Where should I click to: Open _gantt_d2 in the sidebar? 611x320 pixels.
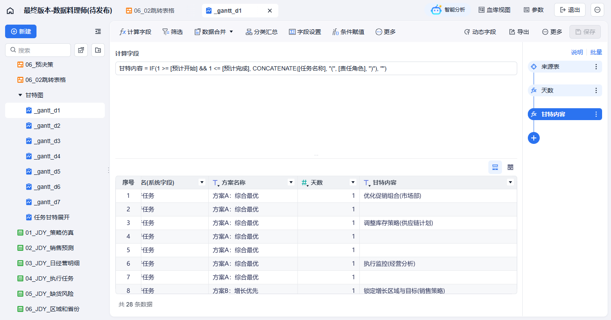click(x=55, y=126)
